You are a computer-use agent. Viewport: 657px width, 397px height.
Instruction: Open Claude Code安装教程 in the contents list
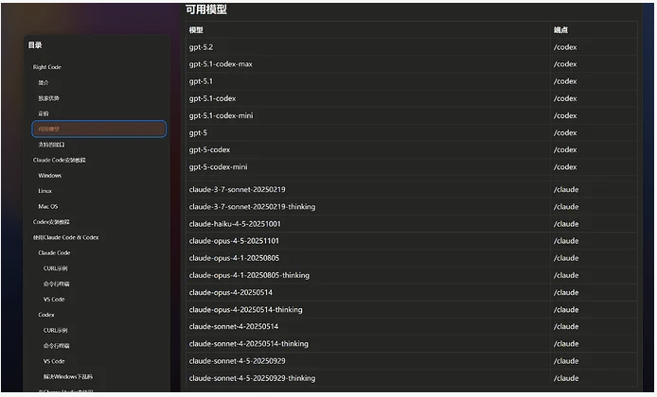coord(59,160)
